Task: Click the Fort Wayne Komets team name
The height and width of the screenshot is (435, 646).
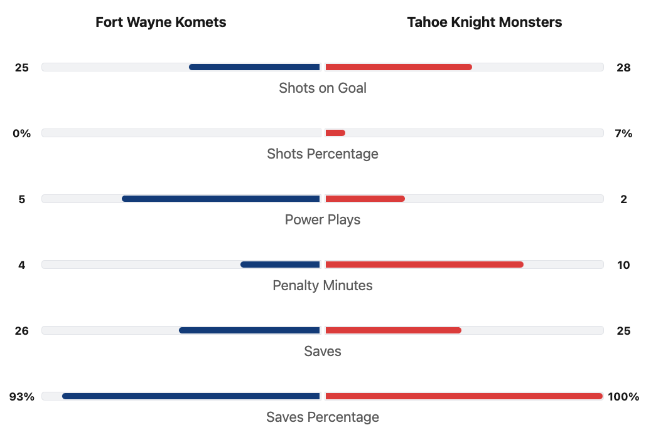Action: pyautogui.click(x=161, y=23)
